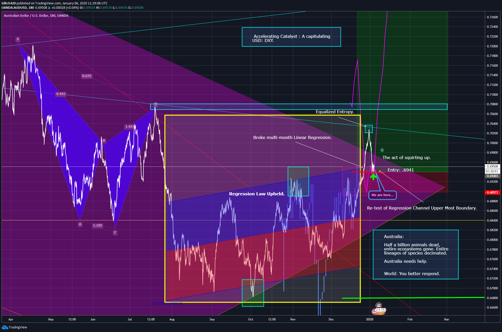Click the 'Feb' label on the time axis
Viewport: 502px width, 332px height.
point(410,319)
